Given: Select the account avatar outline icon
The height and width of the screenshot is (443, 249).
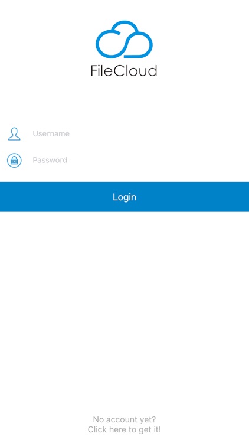Looking at the screenshot, I should click(14, 134).
